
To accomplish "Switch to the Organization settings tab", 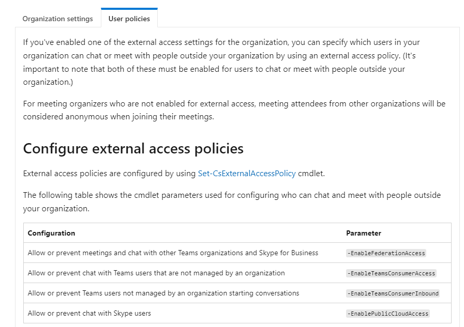I will coord(57,19).
